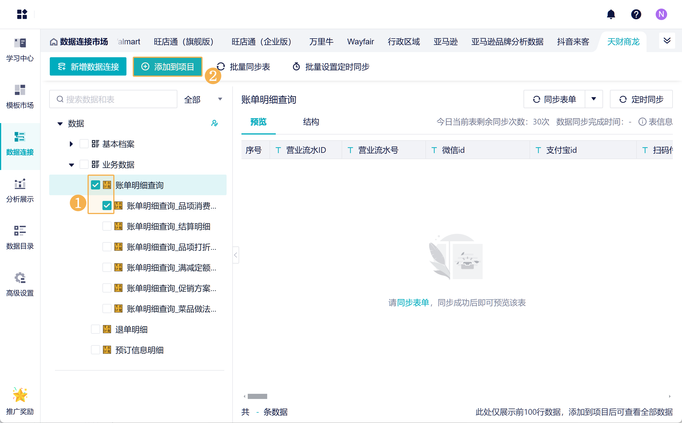The height and width of the screenshot is (423, 682).
Task: Open the 全部 filter dropdown
Action: (x=203, y=99)
